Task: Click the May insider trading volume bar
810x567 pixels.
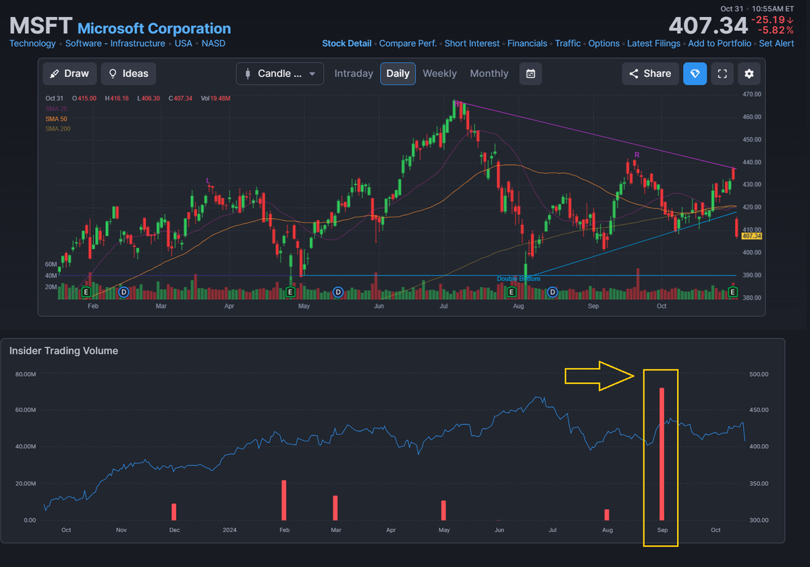Action: pyautogui.click(x=443, y=510)
